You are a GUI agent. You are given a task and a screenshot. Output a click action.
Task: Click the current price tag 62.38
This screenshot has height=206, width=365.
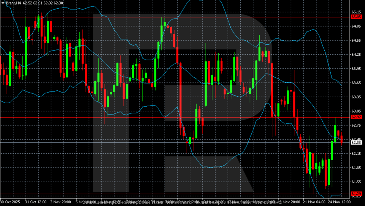tap(356, 142)
